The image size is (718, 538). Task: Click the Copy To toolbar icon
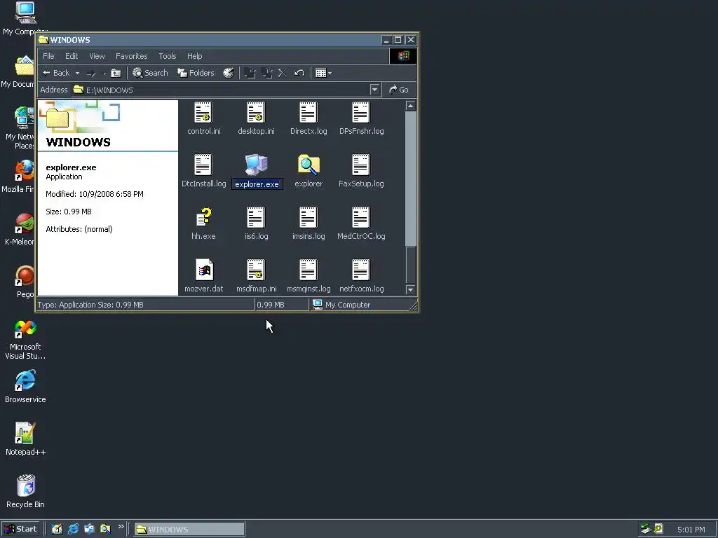(267, 73)
